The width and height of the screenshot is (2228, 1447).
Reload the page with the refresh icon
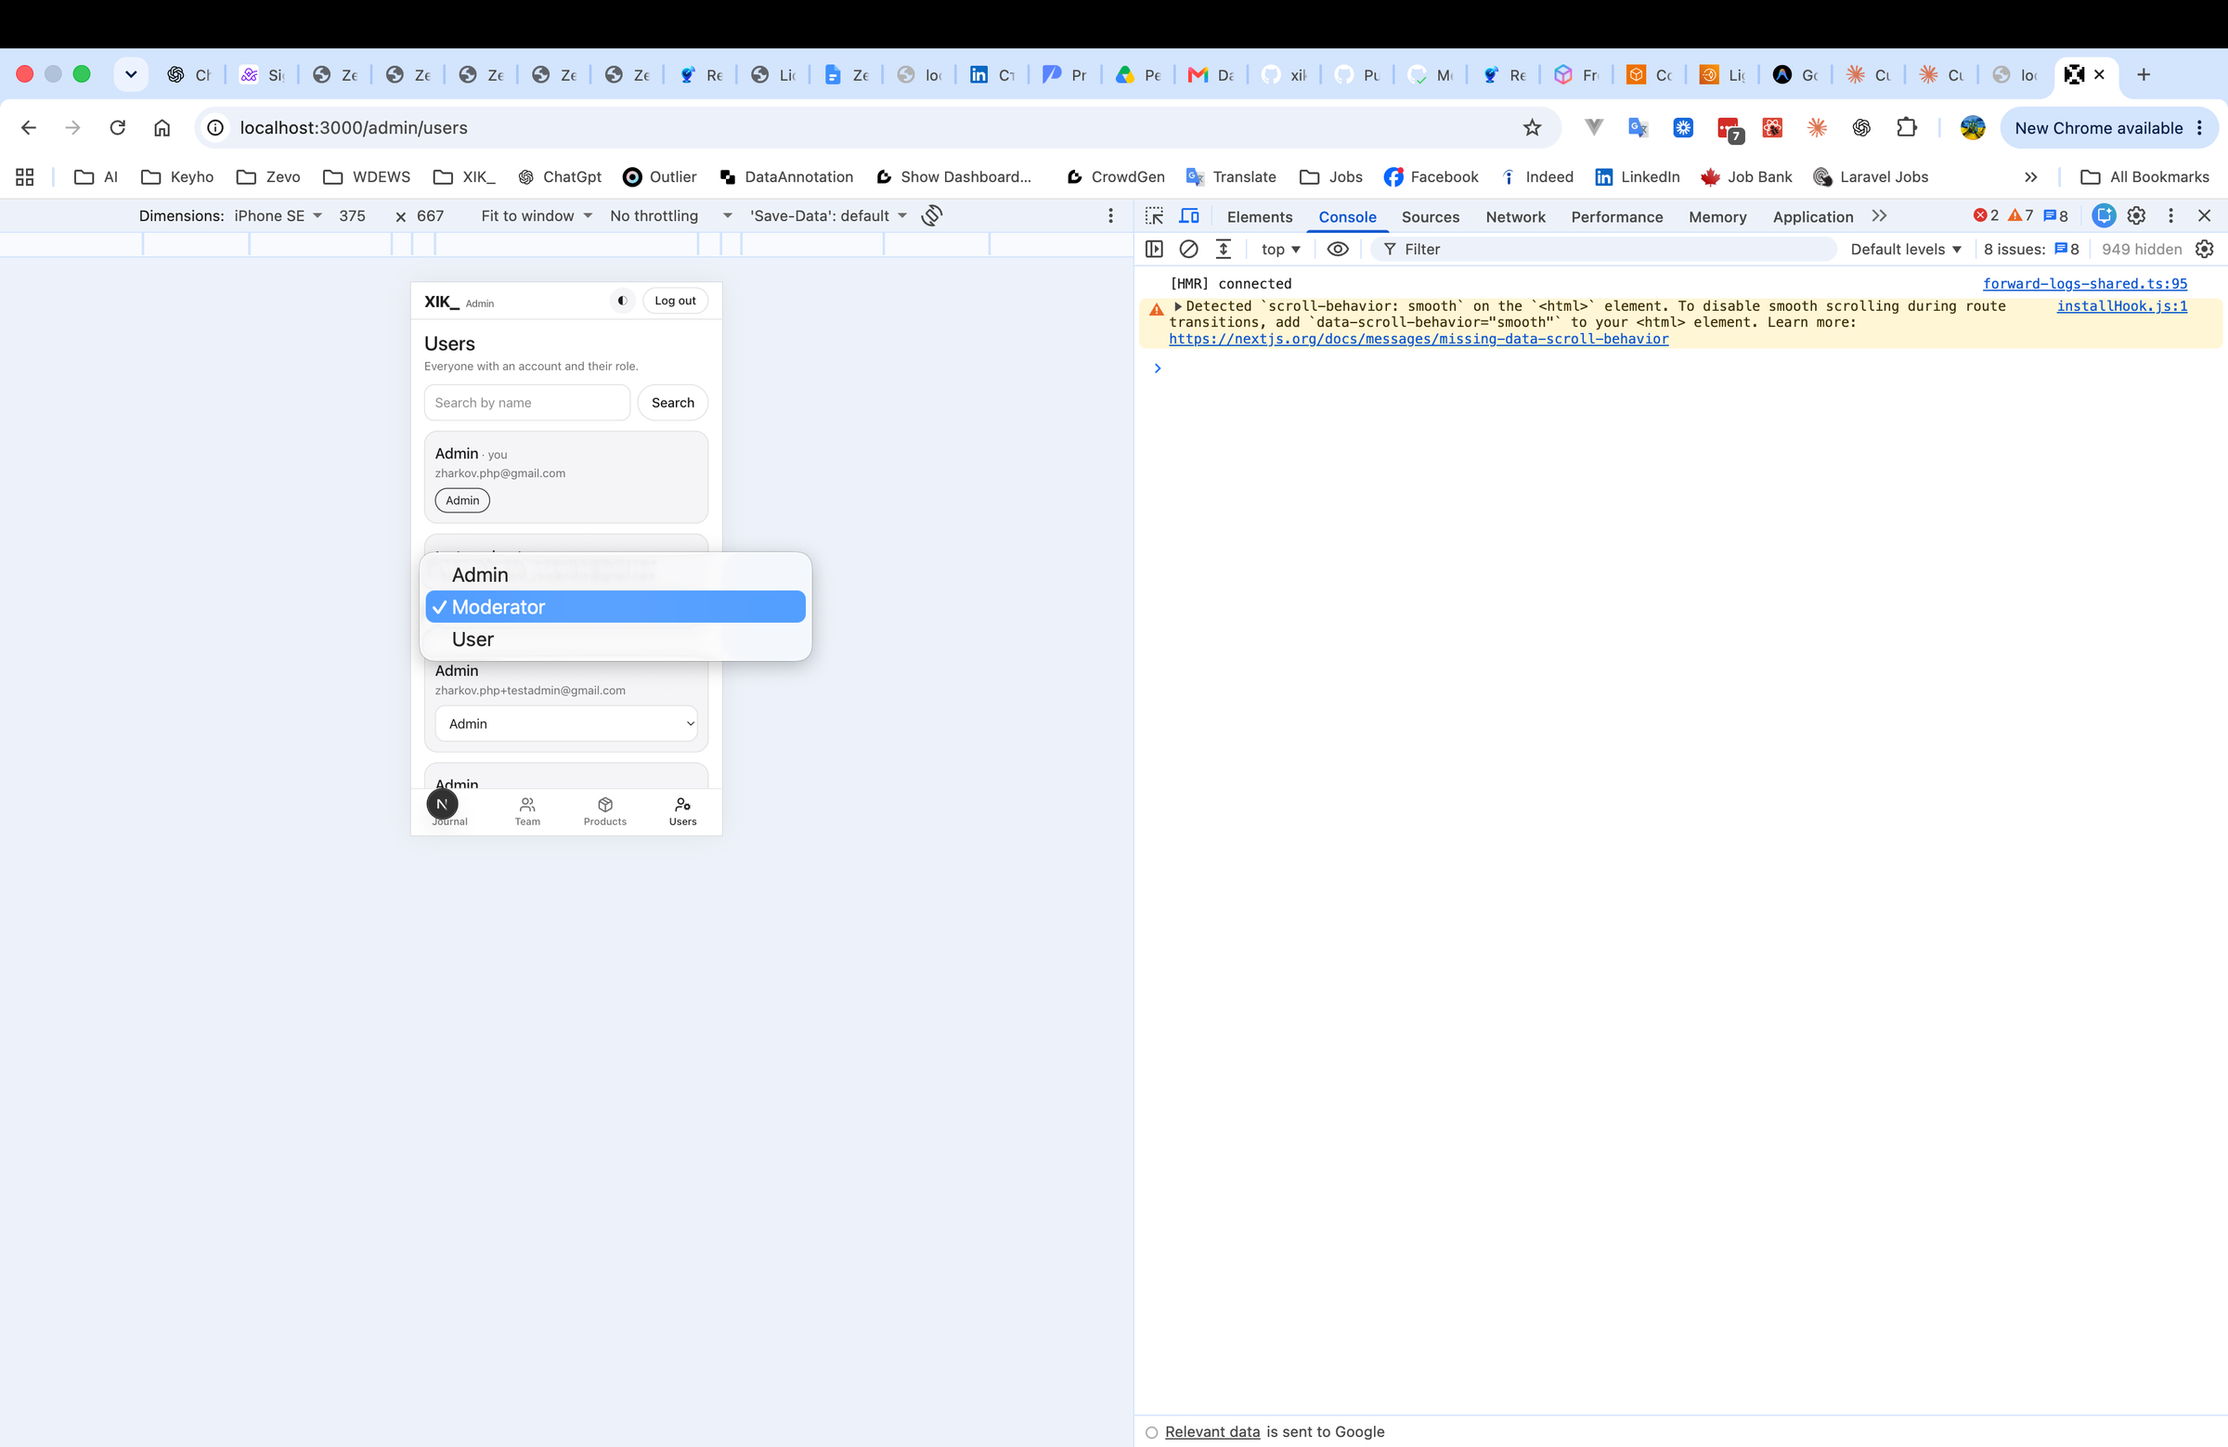[x=117, y=128]
